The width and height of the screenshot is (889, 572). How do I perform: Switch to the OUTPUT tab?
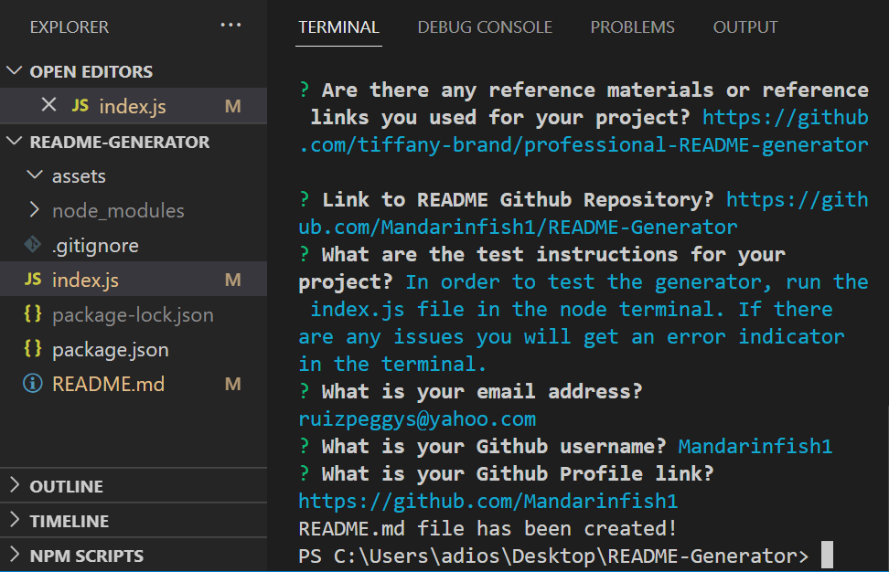[x=744, y=26]
